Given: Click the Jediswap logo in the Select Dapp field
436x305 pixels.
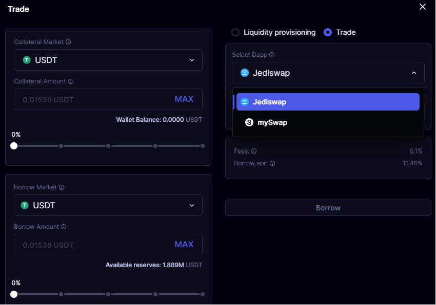Looking at the screenshot, I should pyautogui.click(x=245, y=73).
